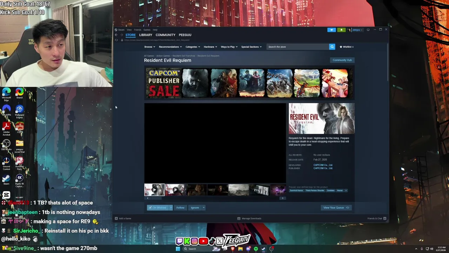The image size is (449, 253).
Task: Click the Action Games breadcrumb link
Action: point(163,56)
